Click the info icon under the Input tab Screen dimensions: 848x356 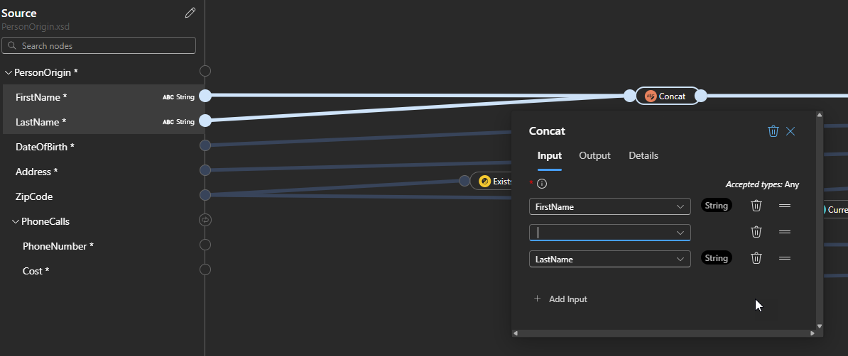pos(542,184)
